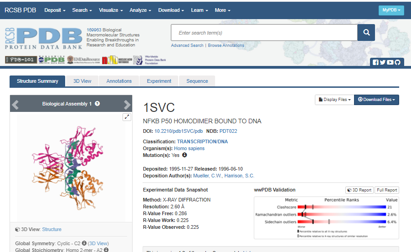Switch to the Annotations tab
The width and height of the screenshot is (411, 252).
click(x=119, y=81)
